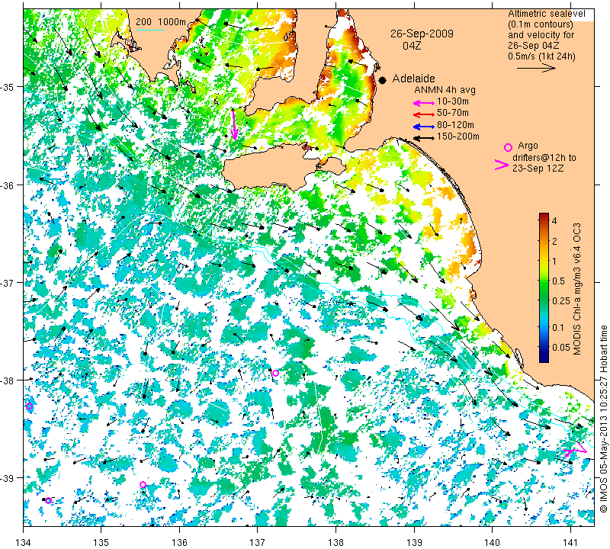The height and width of the screenshot is (549, 610).
Task: Click the latitude axis label -35
Action: (8, 87)
